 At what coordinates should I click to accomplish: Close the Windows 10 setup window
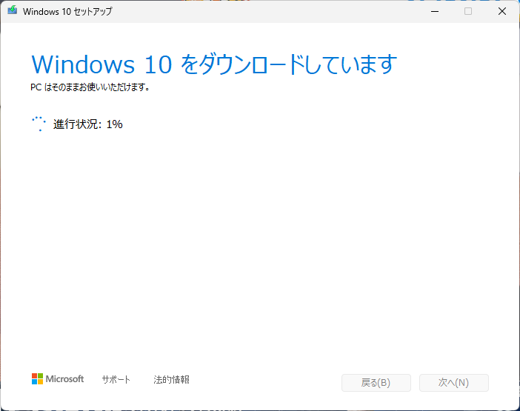[x=502, y=11]
